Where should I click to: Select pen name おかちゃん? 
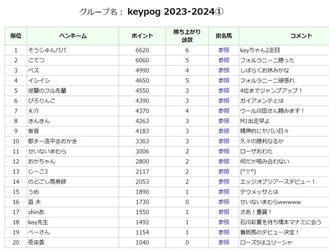click(42, 161)
